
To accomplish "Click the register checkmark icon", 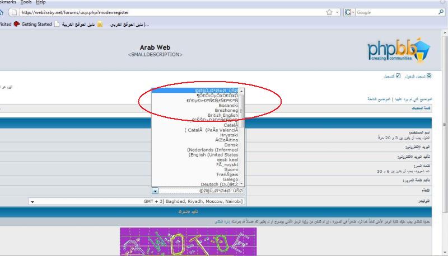I will [398, 75].
